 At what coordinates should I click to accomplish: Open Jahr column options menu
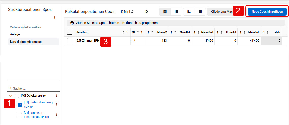click(x=264, y=32)
